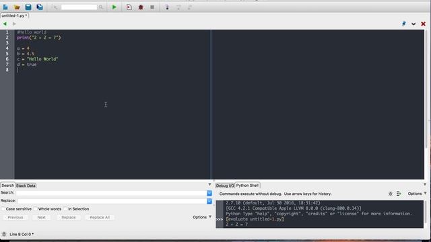431x242 pixels.
Task: Open the editor document chevron menu
Action: [413, 24]
